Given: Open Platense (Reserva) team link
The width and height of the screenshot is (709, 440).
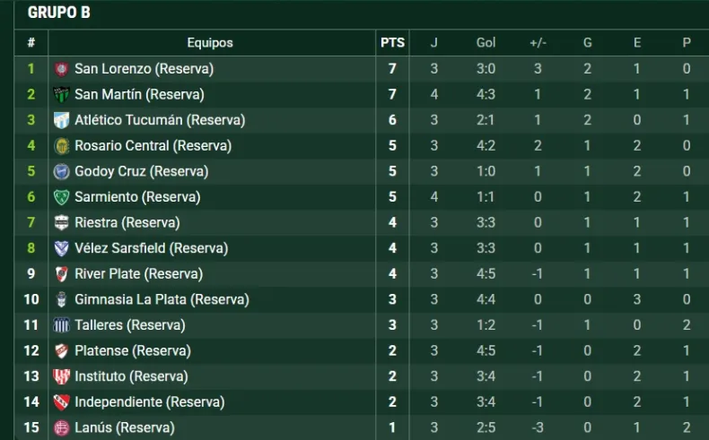Looking at the screenshot, I should pos(133,350).
